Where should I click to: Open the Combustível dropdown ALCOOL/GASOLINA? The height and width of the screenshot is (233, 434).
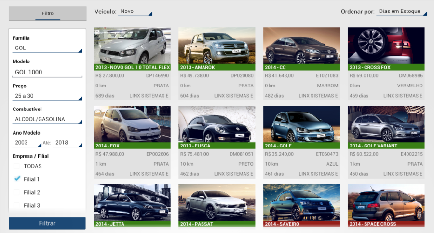47,119
